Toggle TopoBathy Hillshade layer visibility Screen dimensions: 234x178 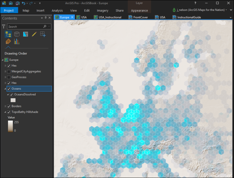coord(9,112)
